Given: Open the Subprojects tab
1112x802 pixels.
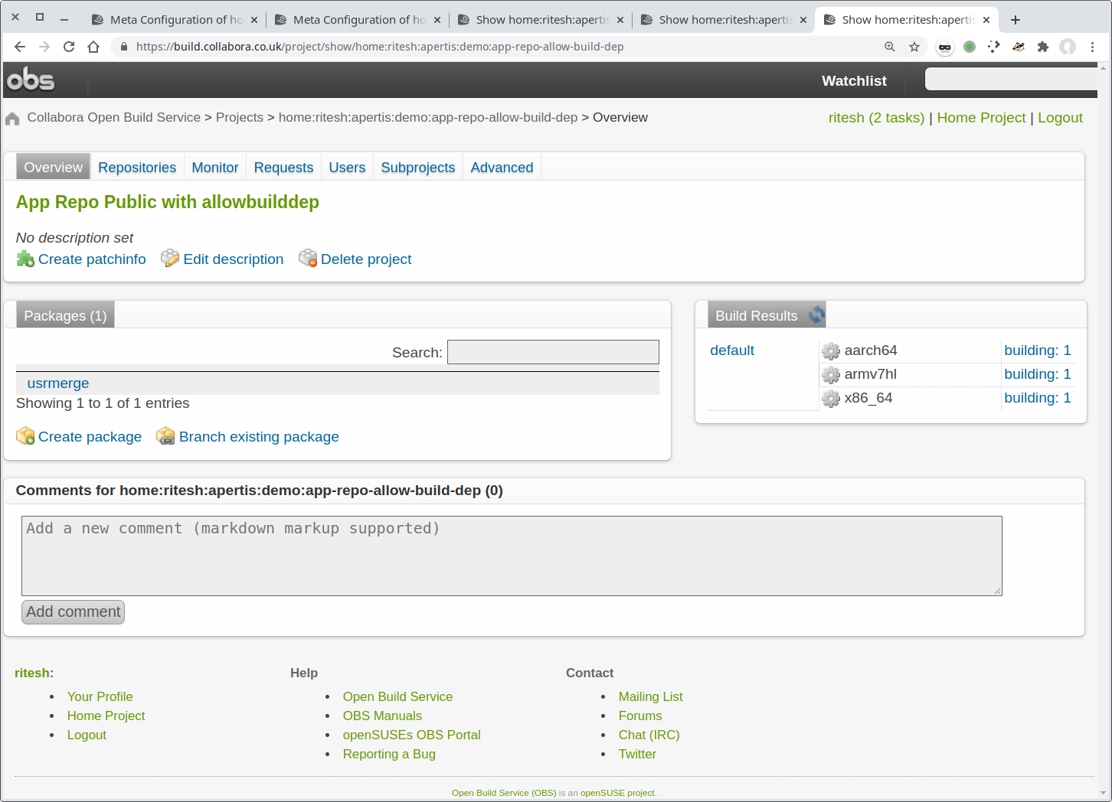Looking at the screenshot, I should coord(418,168).
